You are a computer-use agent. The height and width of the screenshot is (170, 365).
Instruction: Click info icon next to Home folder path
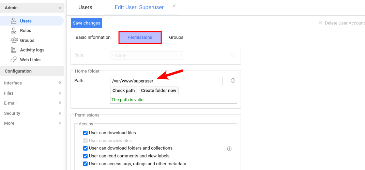[233, 81]
